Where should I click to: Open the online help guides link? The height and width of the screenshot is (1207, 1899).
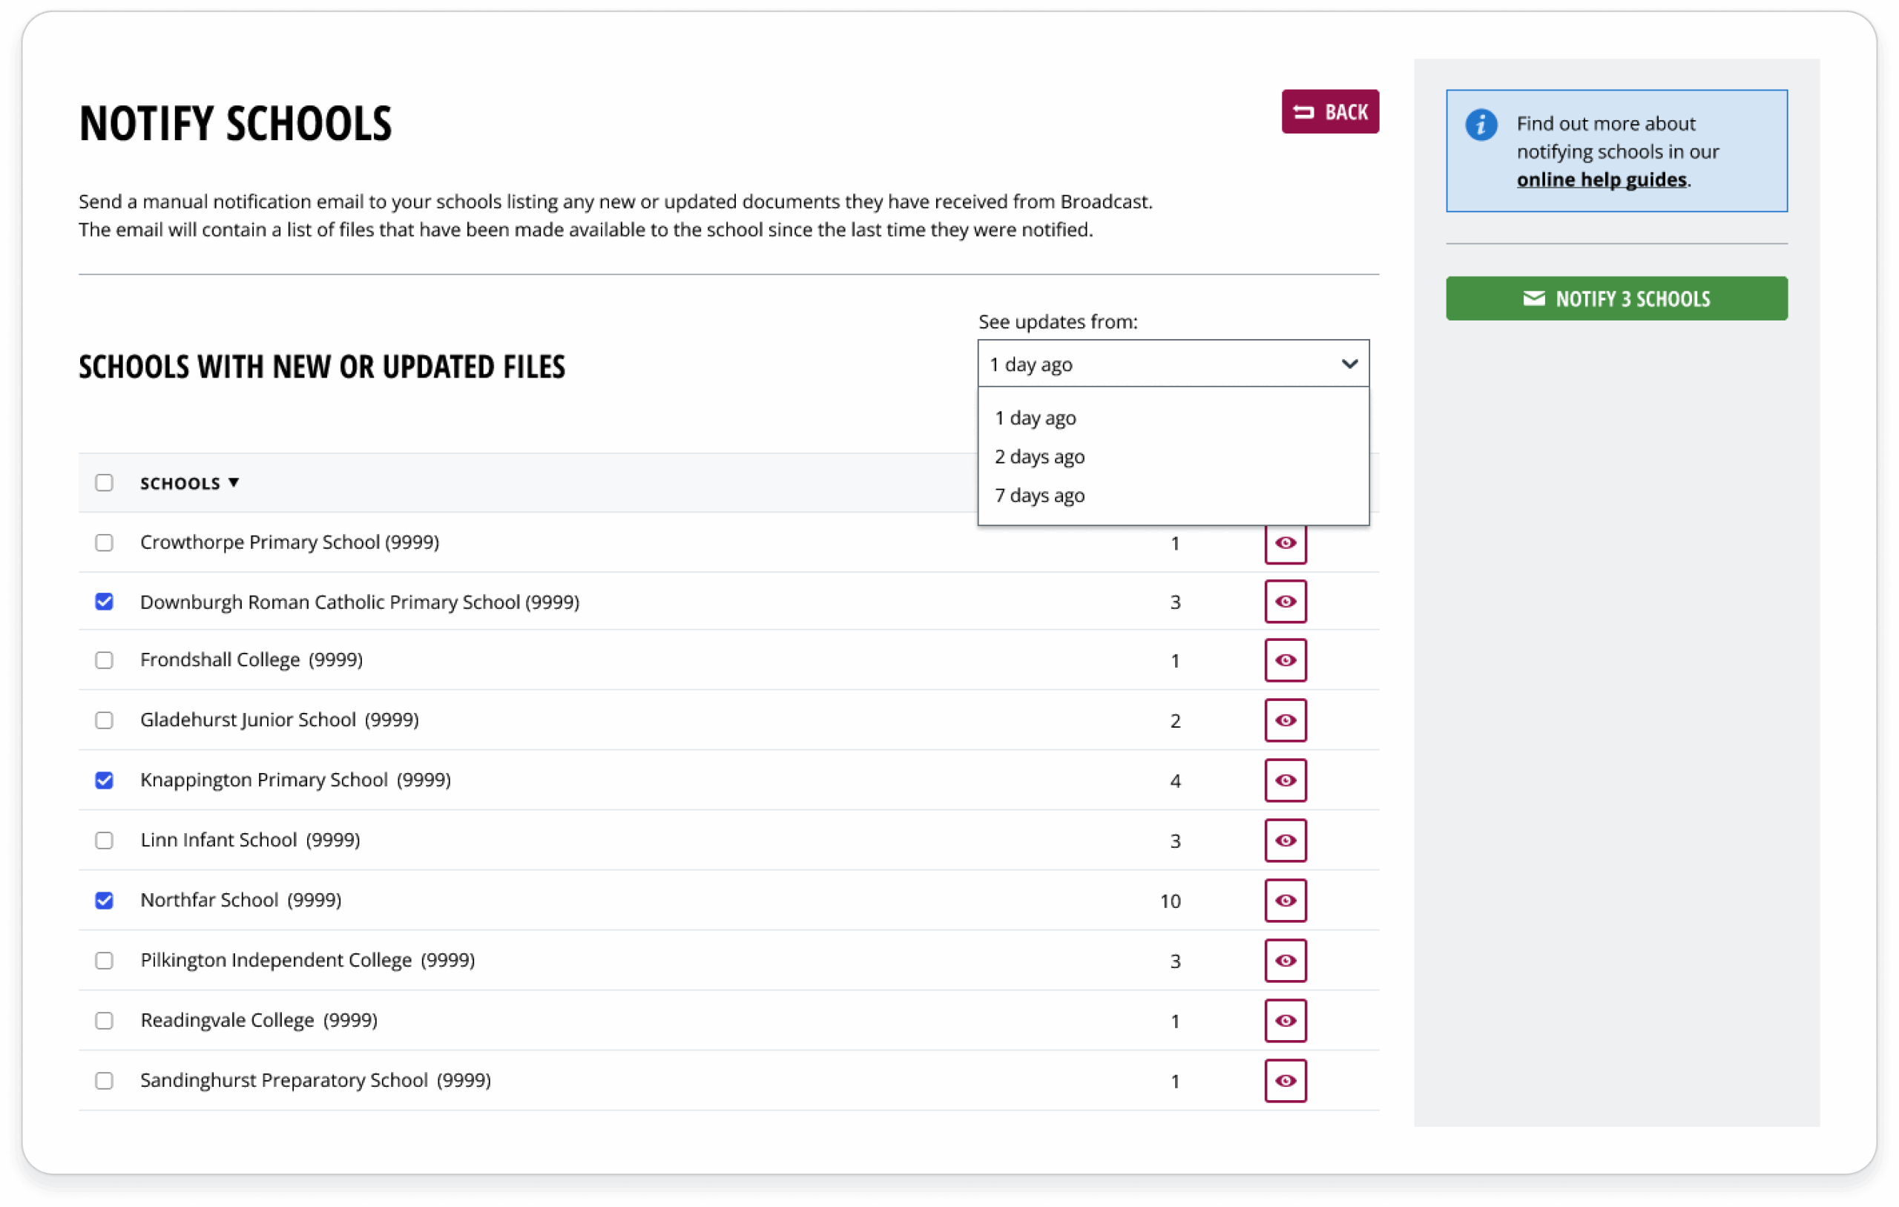[x=1600, y=180]
